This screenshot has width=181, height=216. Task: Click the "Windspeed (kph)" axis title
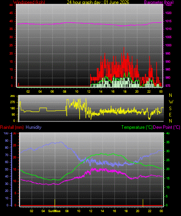point(29,2)
